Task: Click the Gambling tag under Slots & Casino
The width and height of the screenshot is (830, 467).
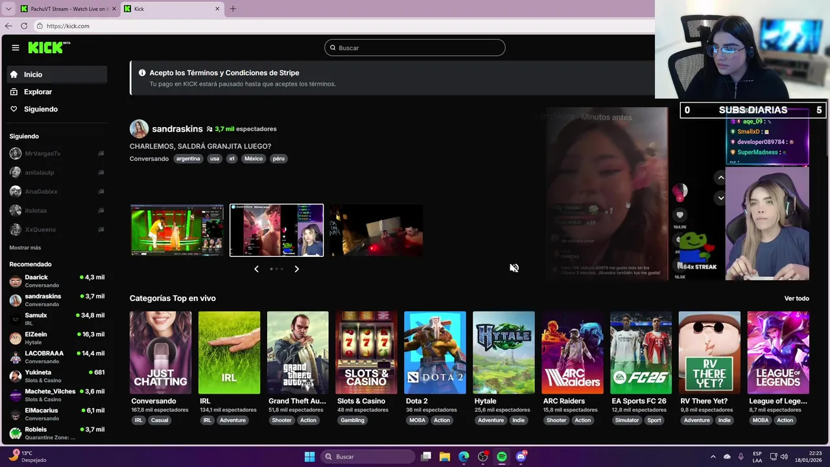Action: [x=352, y=420]
